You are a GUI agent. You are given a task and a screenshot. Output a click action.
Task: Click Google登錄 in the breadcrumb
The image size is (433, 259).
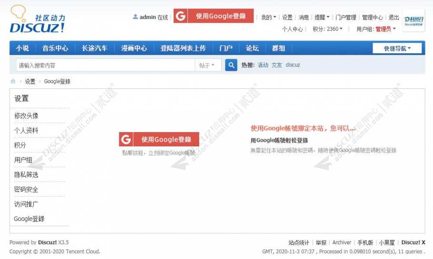(x=57, y=81)
